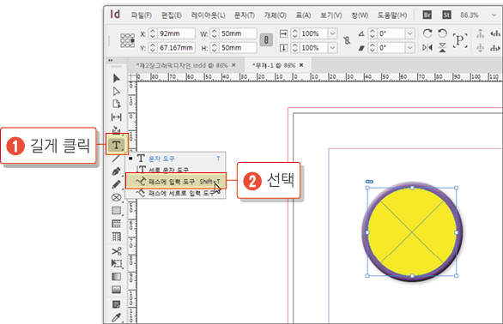Select the Gradient Swatch tool
This screenshot has width=503, height=324.
coord(117,277)
